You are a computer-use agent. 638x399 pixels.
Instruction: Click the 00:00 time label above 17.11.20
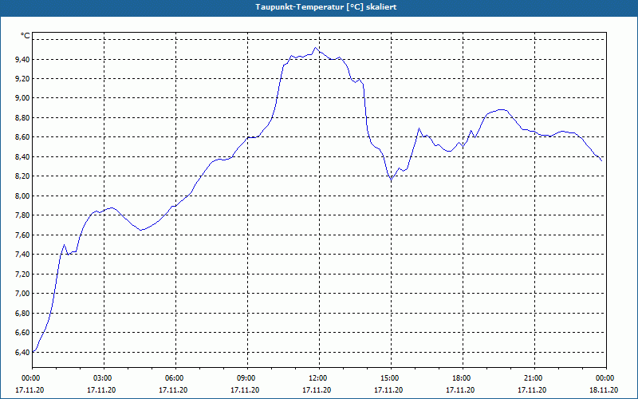tap(30, 378)
